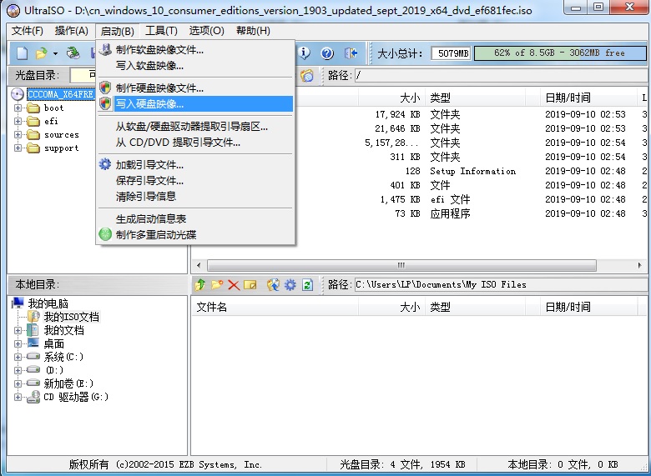
Task: Expand the CD 驱动器(G:) node
Action: pyautogui.click(x=18, y=397)
